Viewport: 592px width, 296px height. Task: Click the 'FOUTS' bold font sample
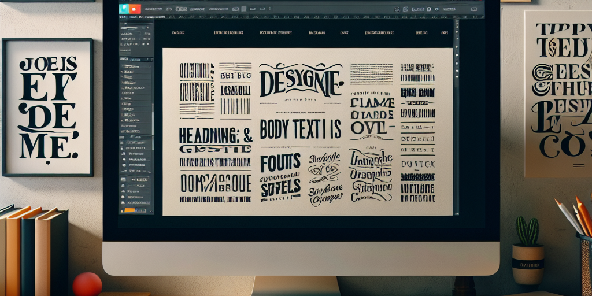(x=280, y=161)
